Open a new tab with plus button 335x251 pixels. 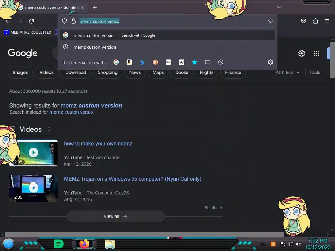pos(95,8)
